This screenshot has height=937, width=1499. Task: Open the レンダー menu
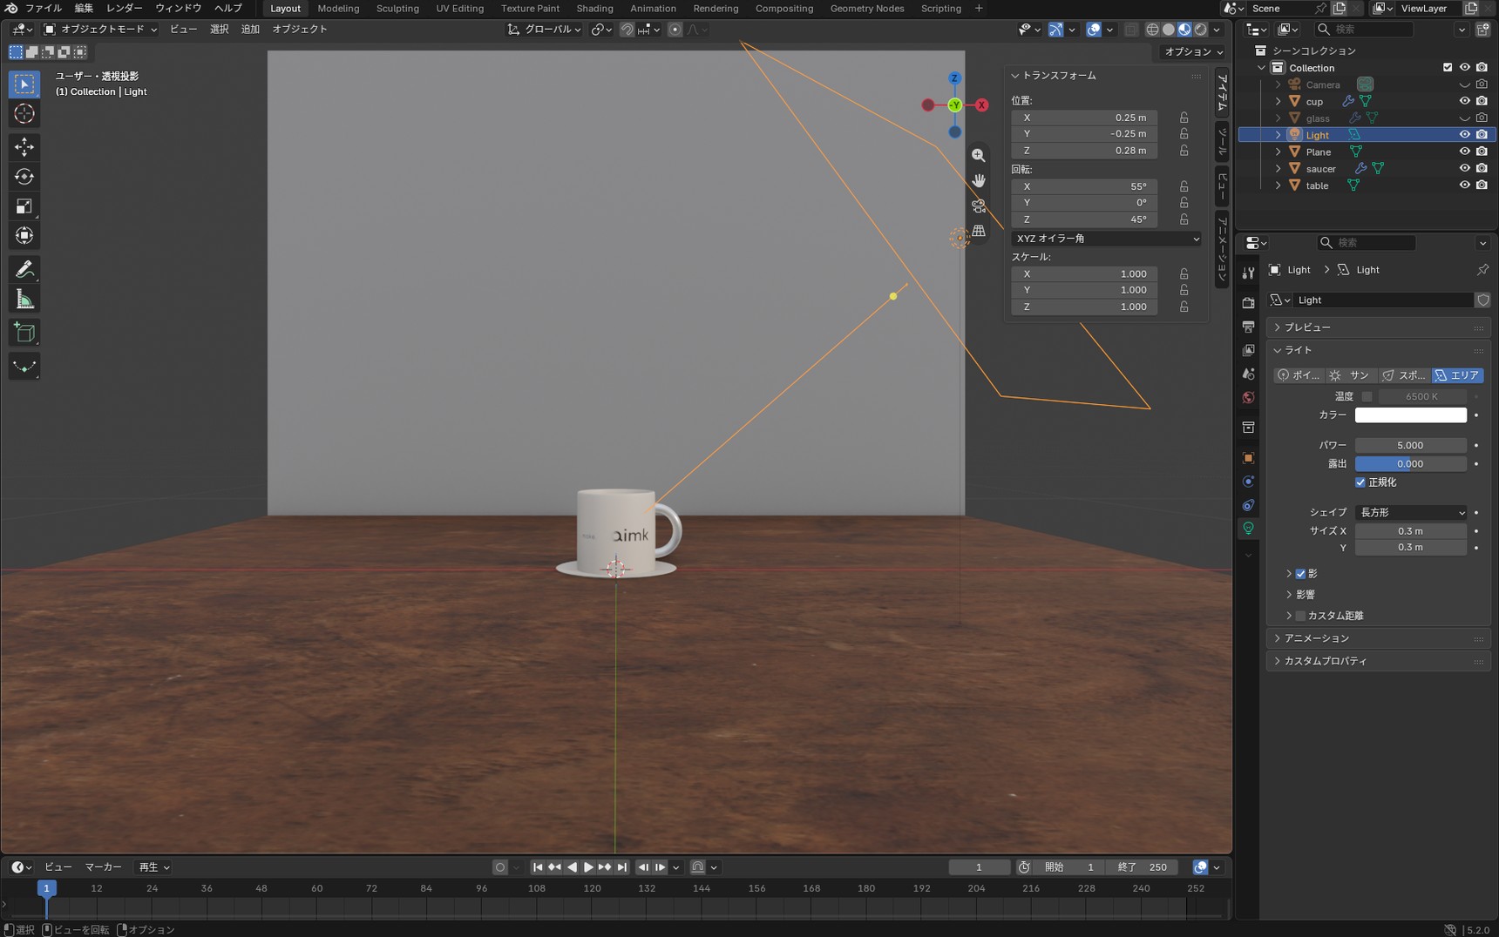click(x=124, y=8)
